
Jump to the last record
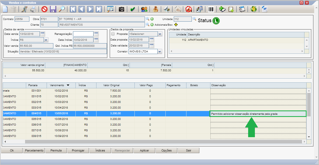(x=99, y=9)
